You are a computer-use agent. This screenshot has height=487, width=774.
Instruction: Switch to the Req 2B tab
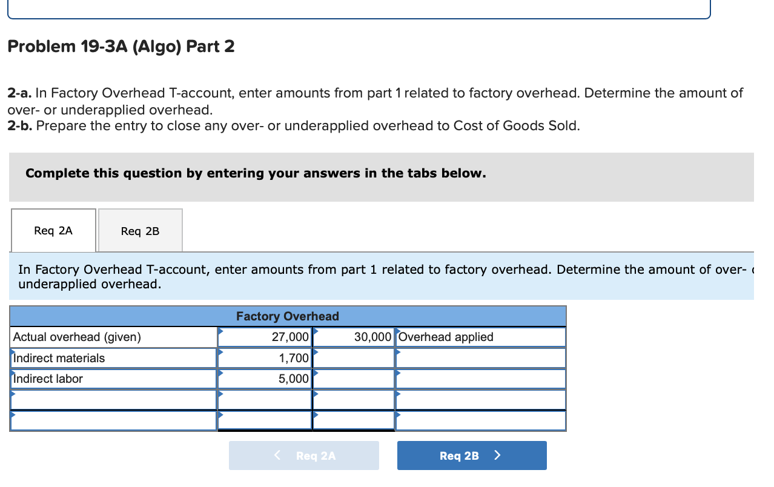pyautogui.click(x=140, y=230)
